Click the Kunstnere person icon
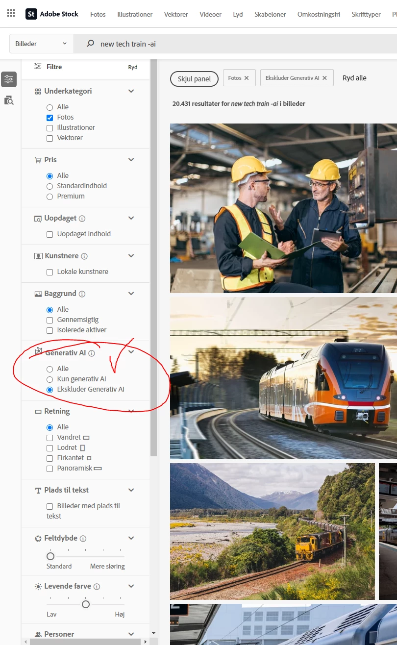 (x=38, y=256)
